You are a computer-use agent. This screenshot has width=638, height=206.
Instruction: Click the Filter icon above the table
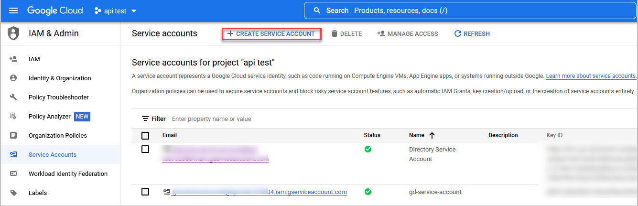[145, 119]
